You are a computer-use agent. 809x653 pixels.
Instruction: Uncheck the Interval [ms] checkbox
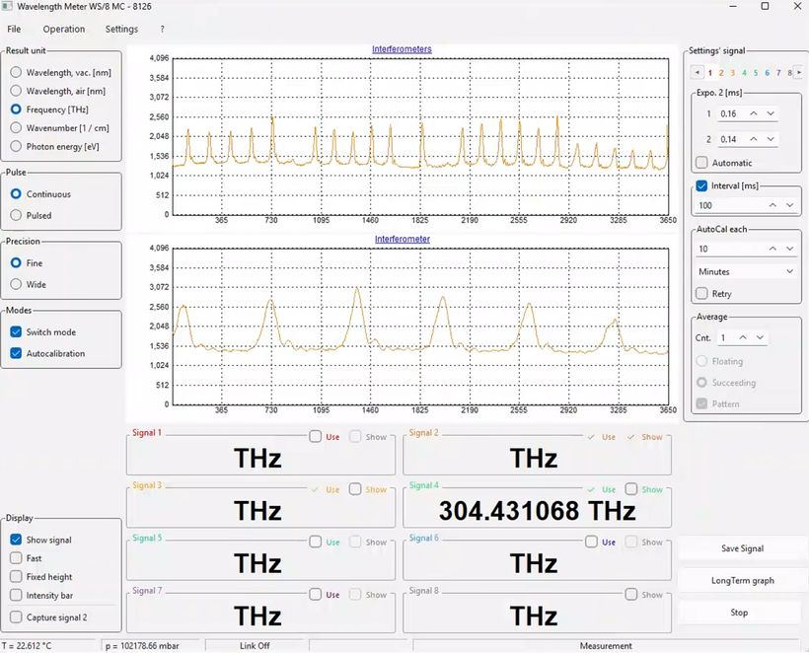coord(701,185)
